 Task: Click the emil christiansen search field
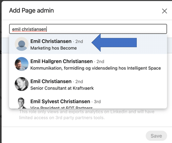coord(88,29)
